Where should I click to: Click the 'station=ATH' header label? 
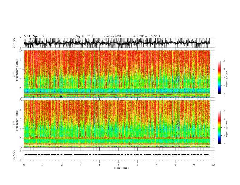(112, 36)
